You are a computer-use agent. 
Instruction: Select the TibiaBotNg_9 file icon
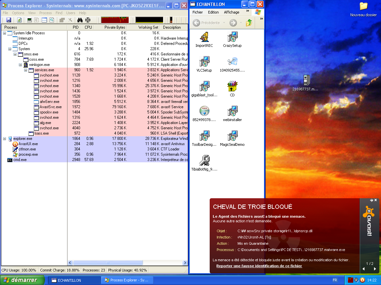click(x=204, y=163)
